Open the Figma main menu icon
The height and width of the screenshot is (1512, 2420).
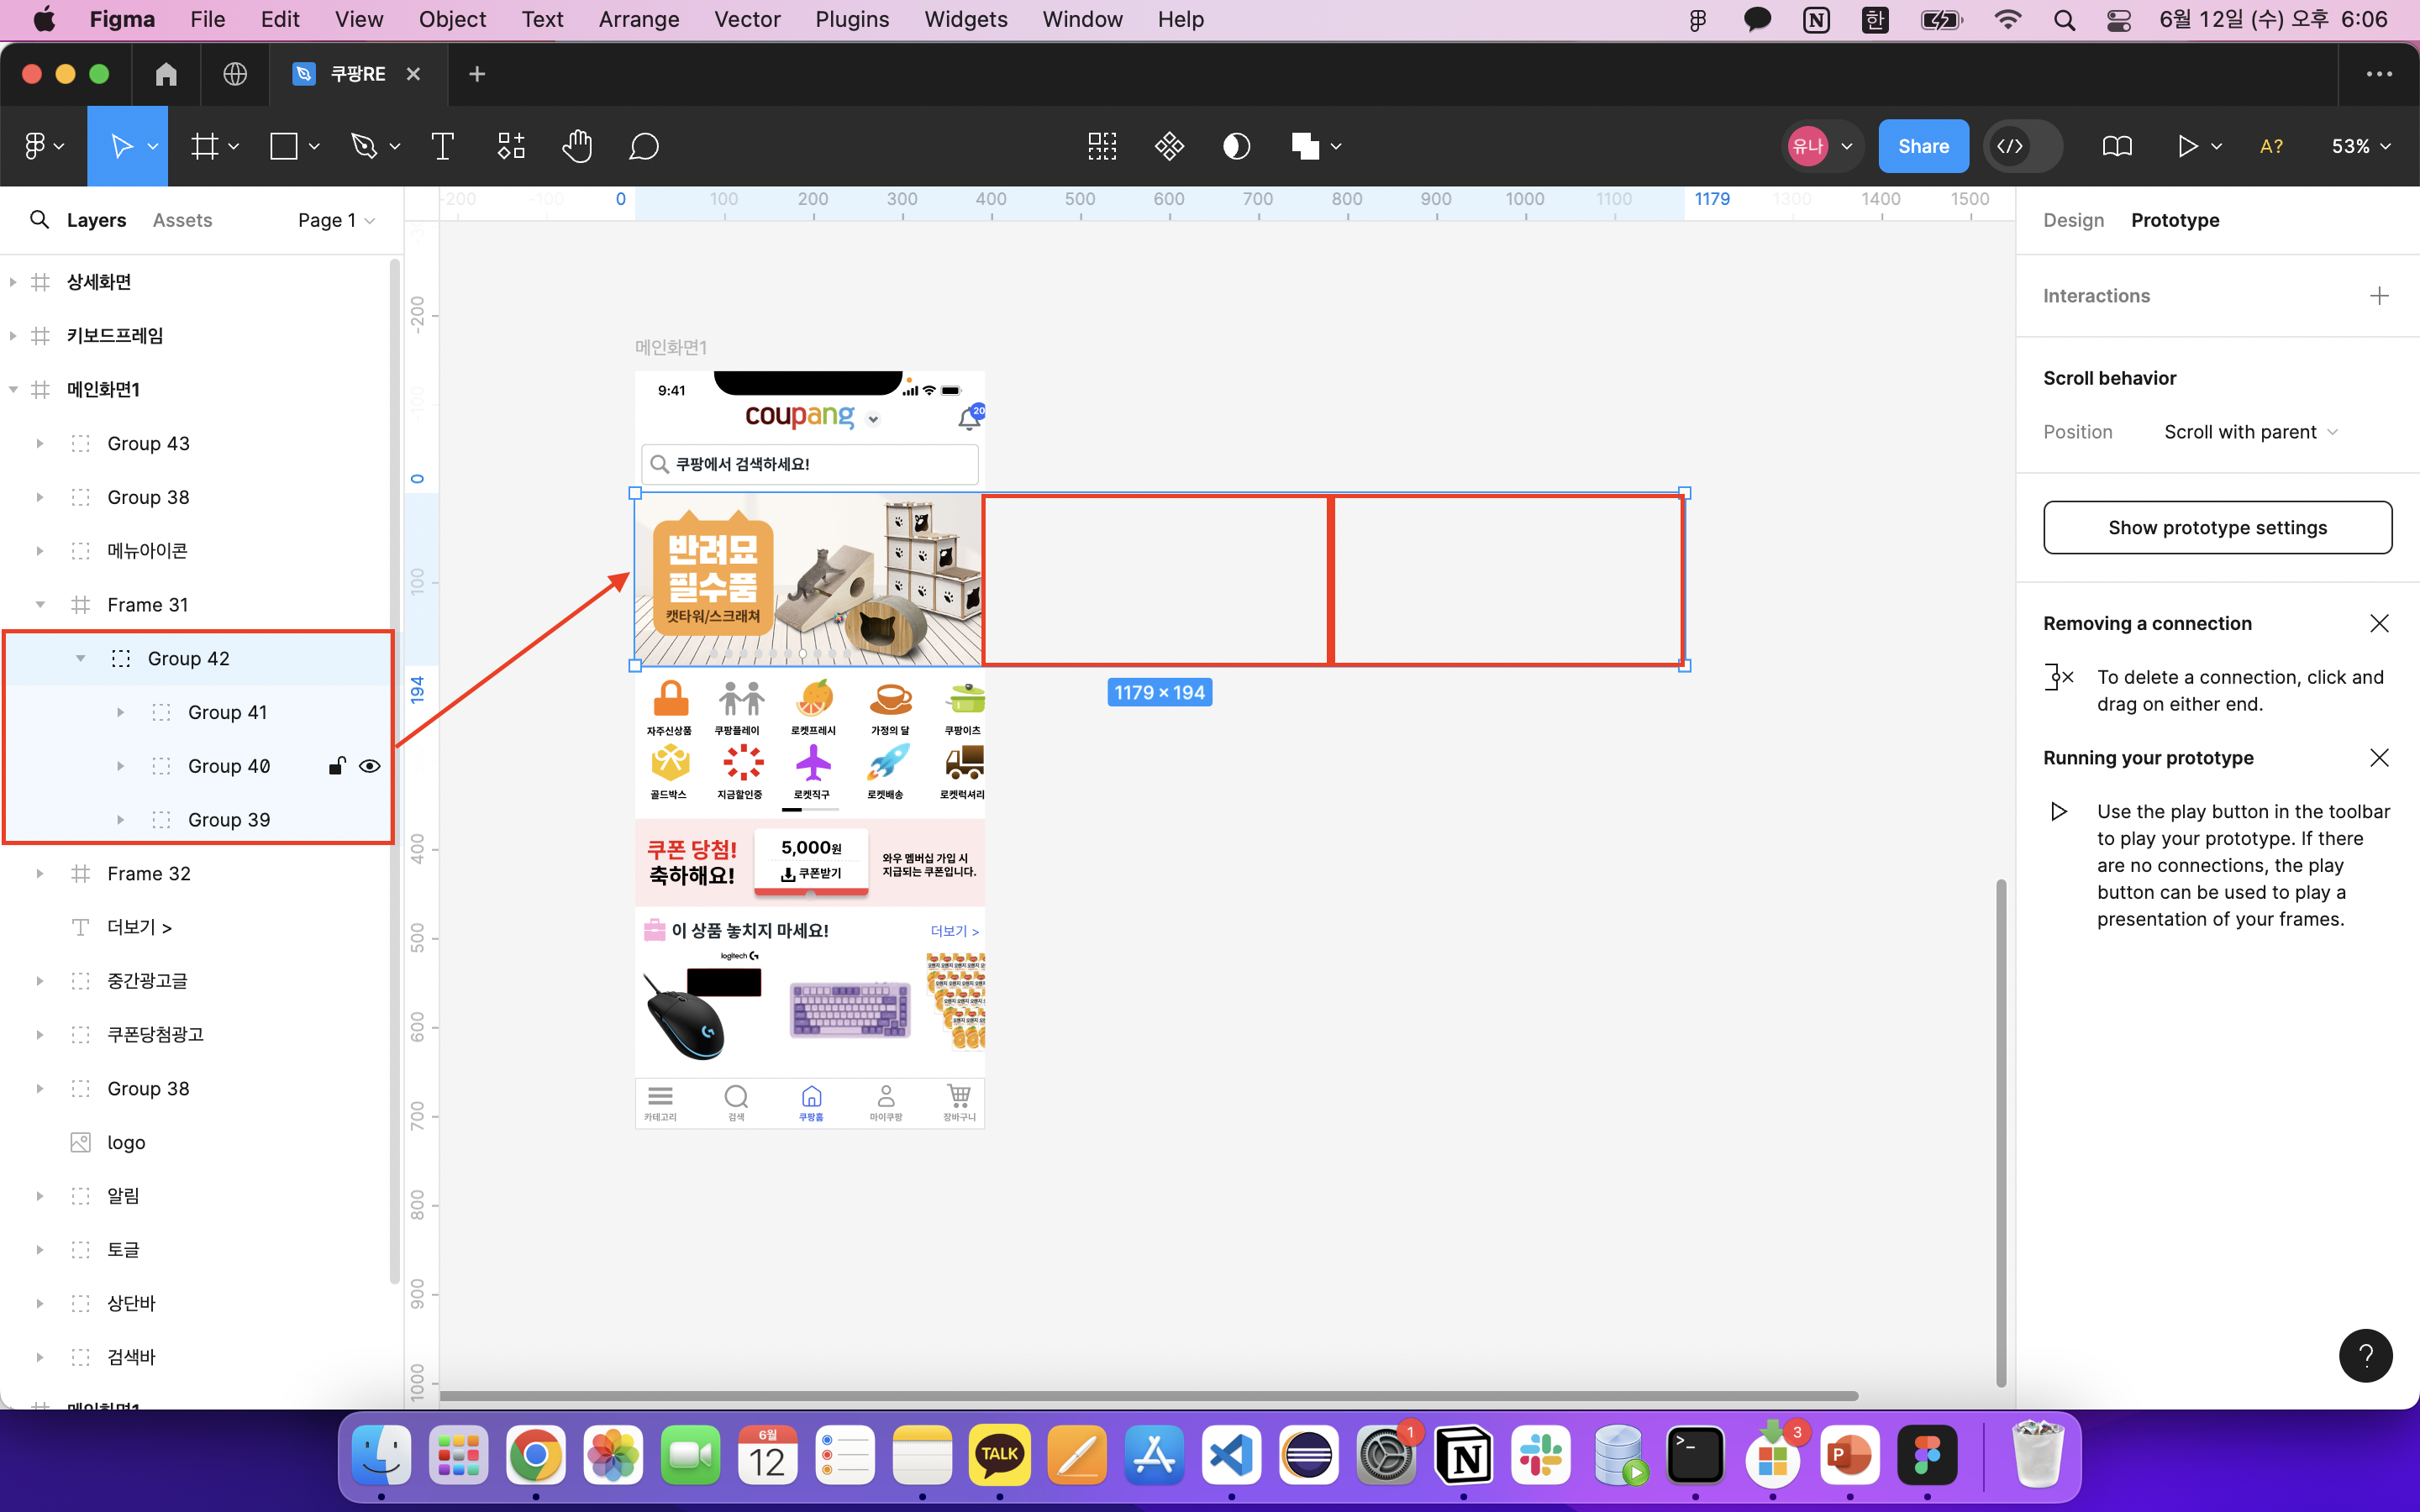[34, 147]
